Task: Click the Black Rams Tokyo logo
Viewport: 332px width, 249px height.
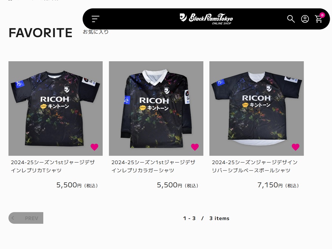Action: pos(206,19)
